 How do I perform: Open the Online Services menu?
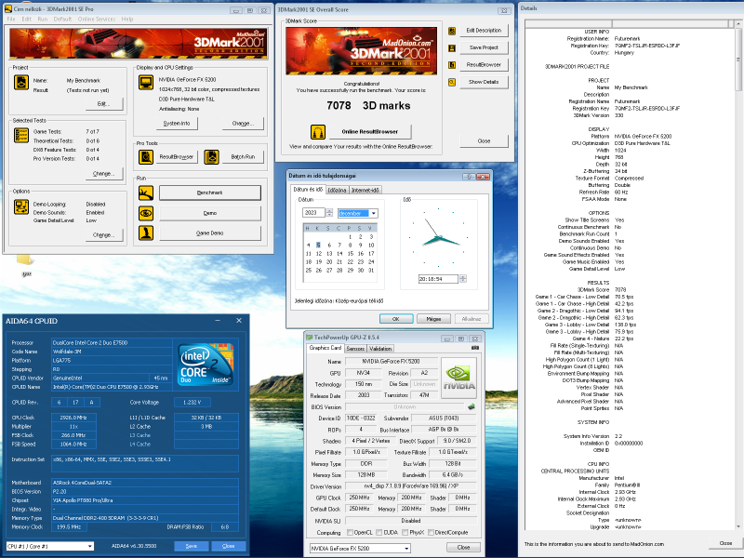pos(97,19)
